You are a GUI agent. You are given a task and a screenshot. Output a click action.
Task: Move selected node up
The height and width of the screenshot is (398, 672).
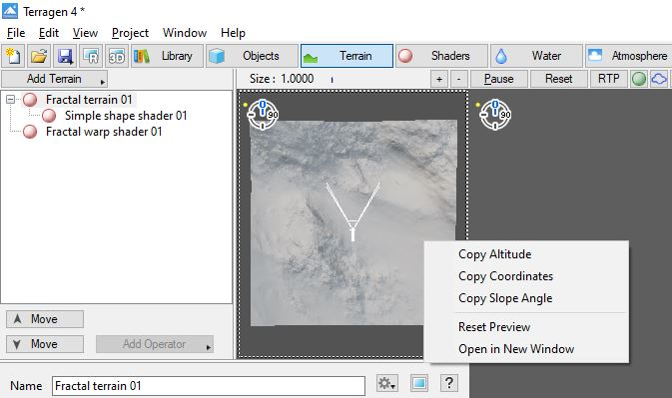tap(45, 319)
